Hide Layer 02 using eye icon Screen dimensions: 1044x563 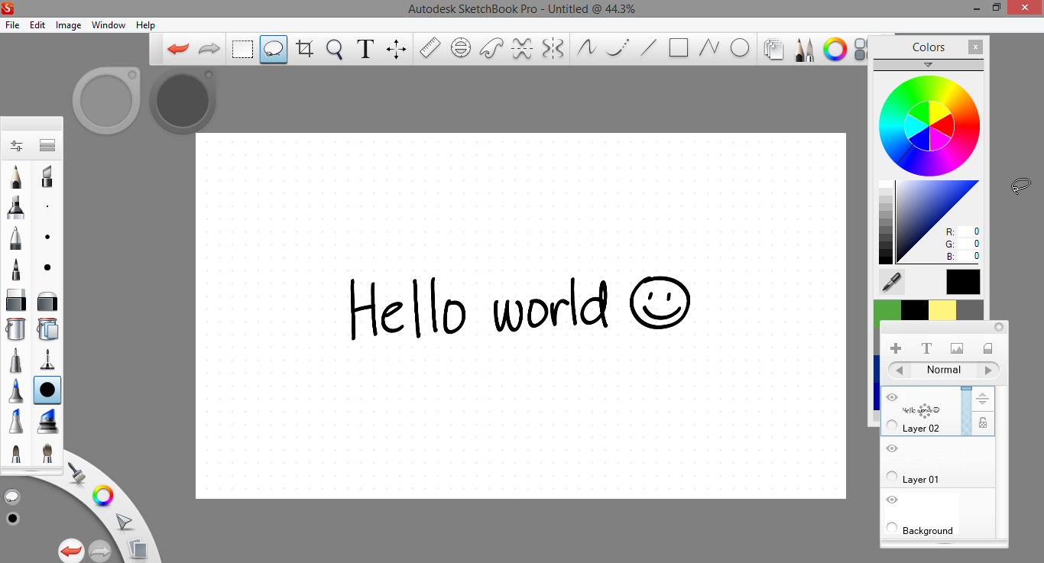pos(891,397)
